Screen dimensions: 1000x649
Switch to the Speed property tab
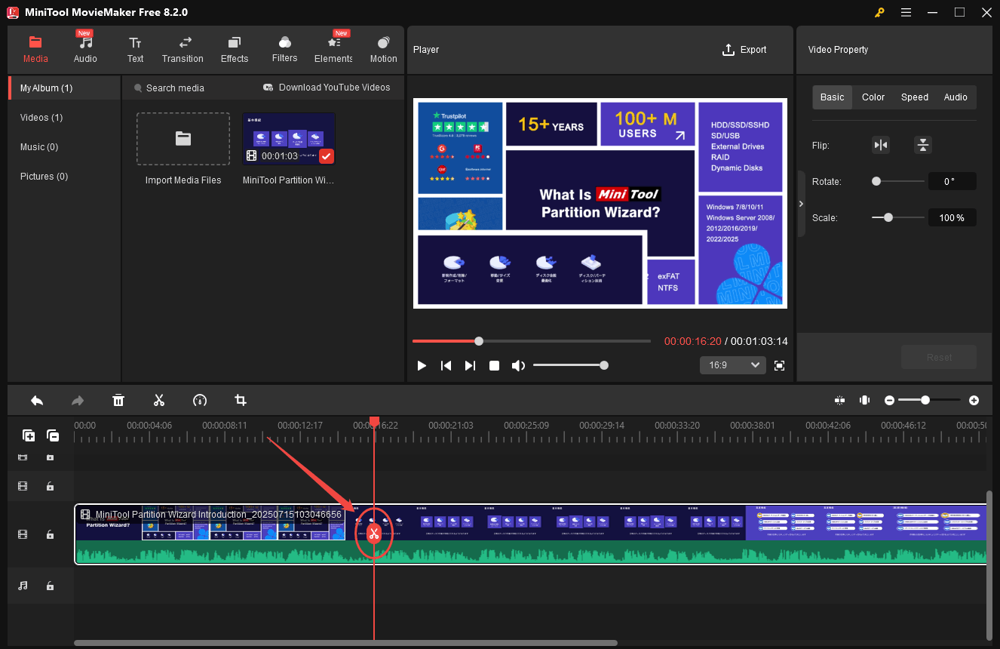[x=915, y=97]
